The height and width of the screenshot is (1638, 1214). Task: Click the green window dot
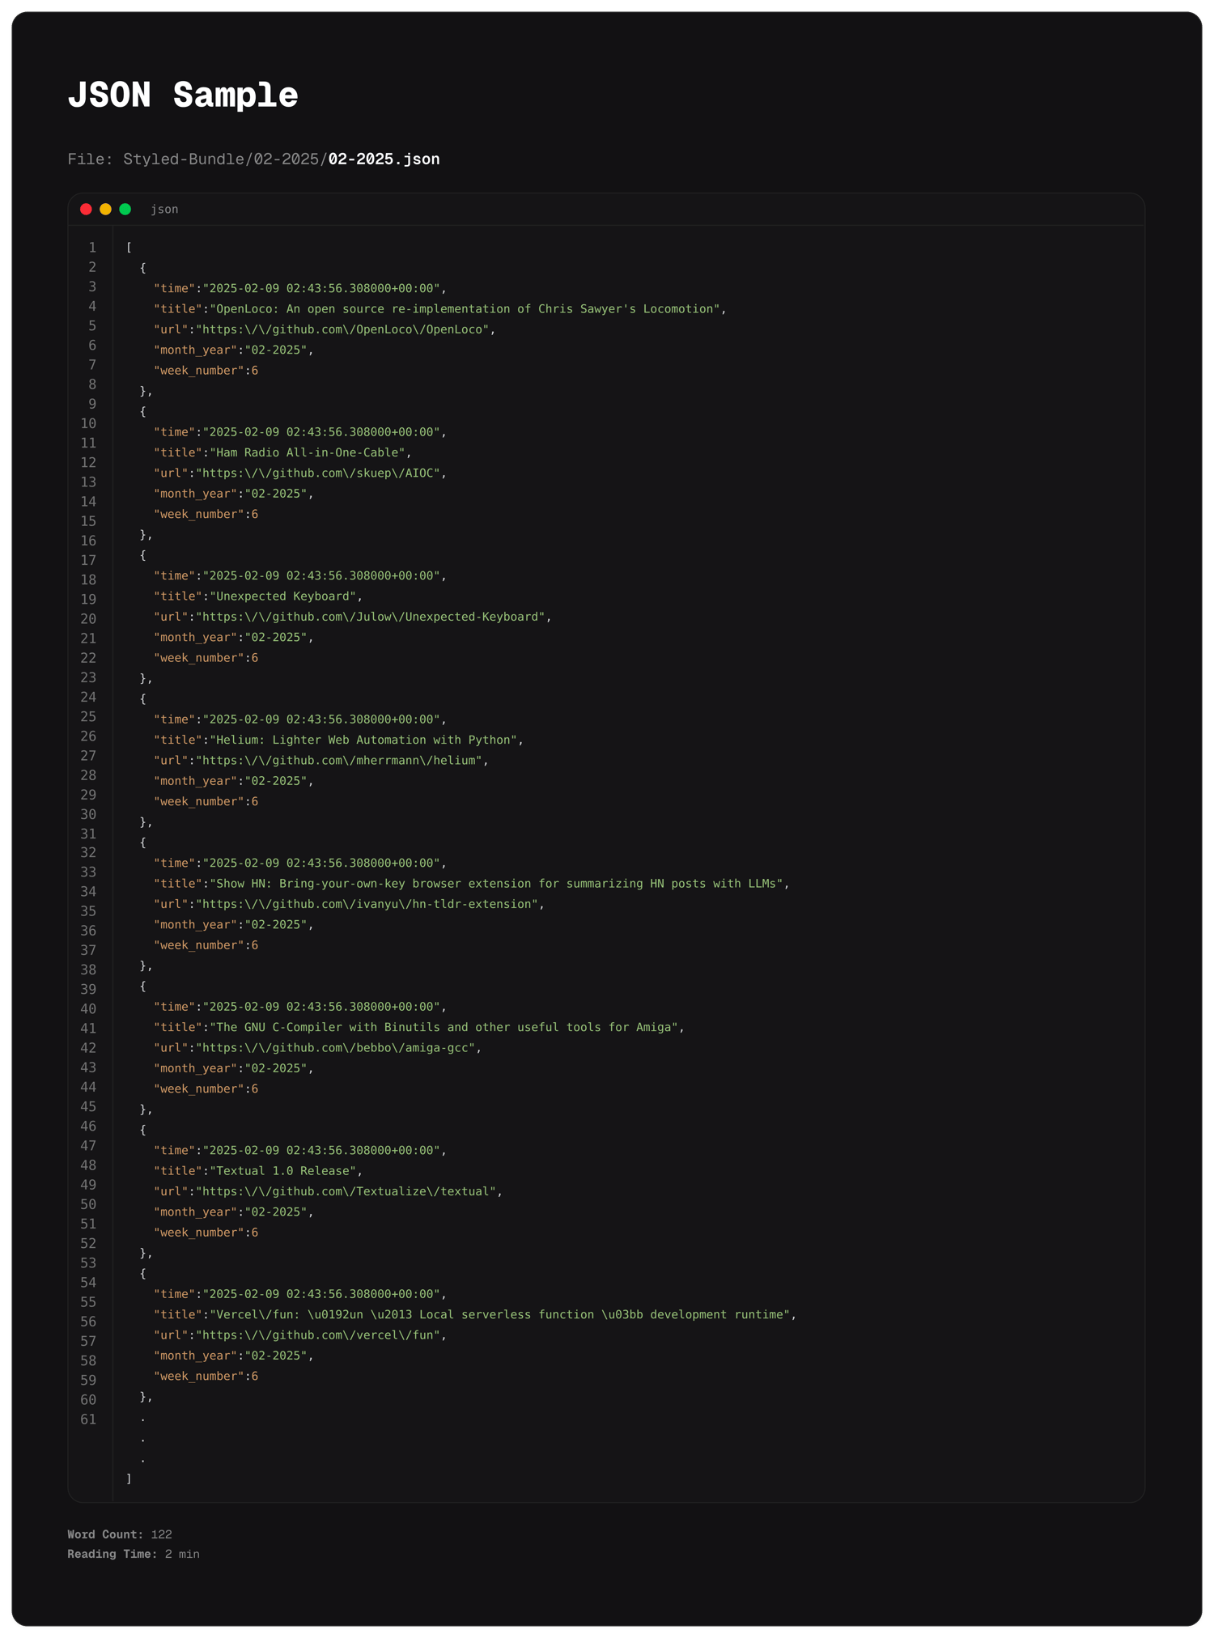point(125,210)
